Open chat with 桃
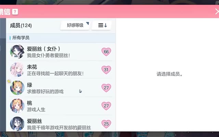Screen dimensions: 219x137 pos(61,106)
